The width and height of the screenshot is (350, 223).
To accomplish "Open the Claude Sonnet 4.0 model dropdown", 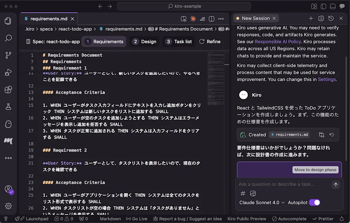I will point(262,203).
